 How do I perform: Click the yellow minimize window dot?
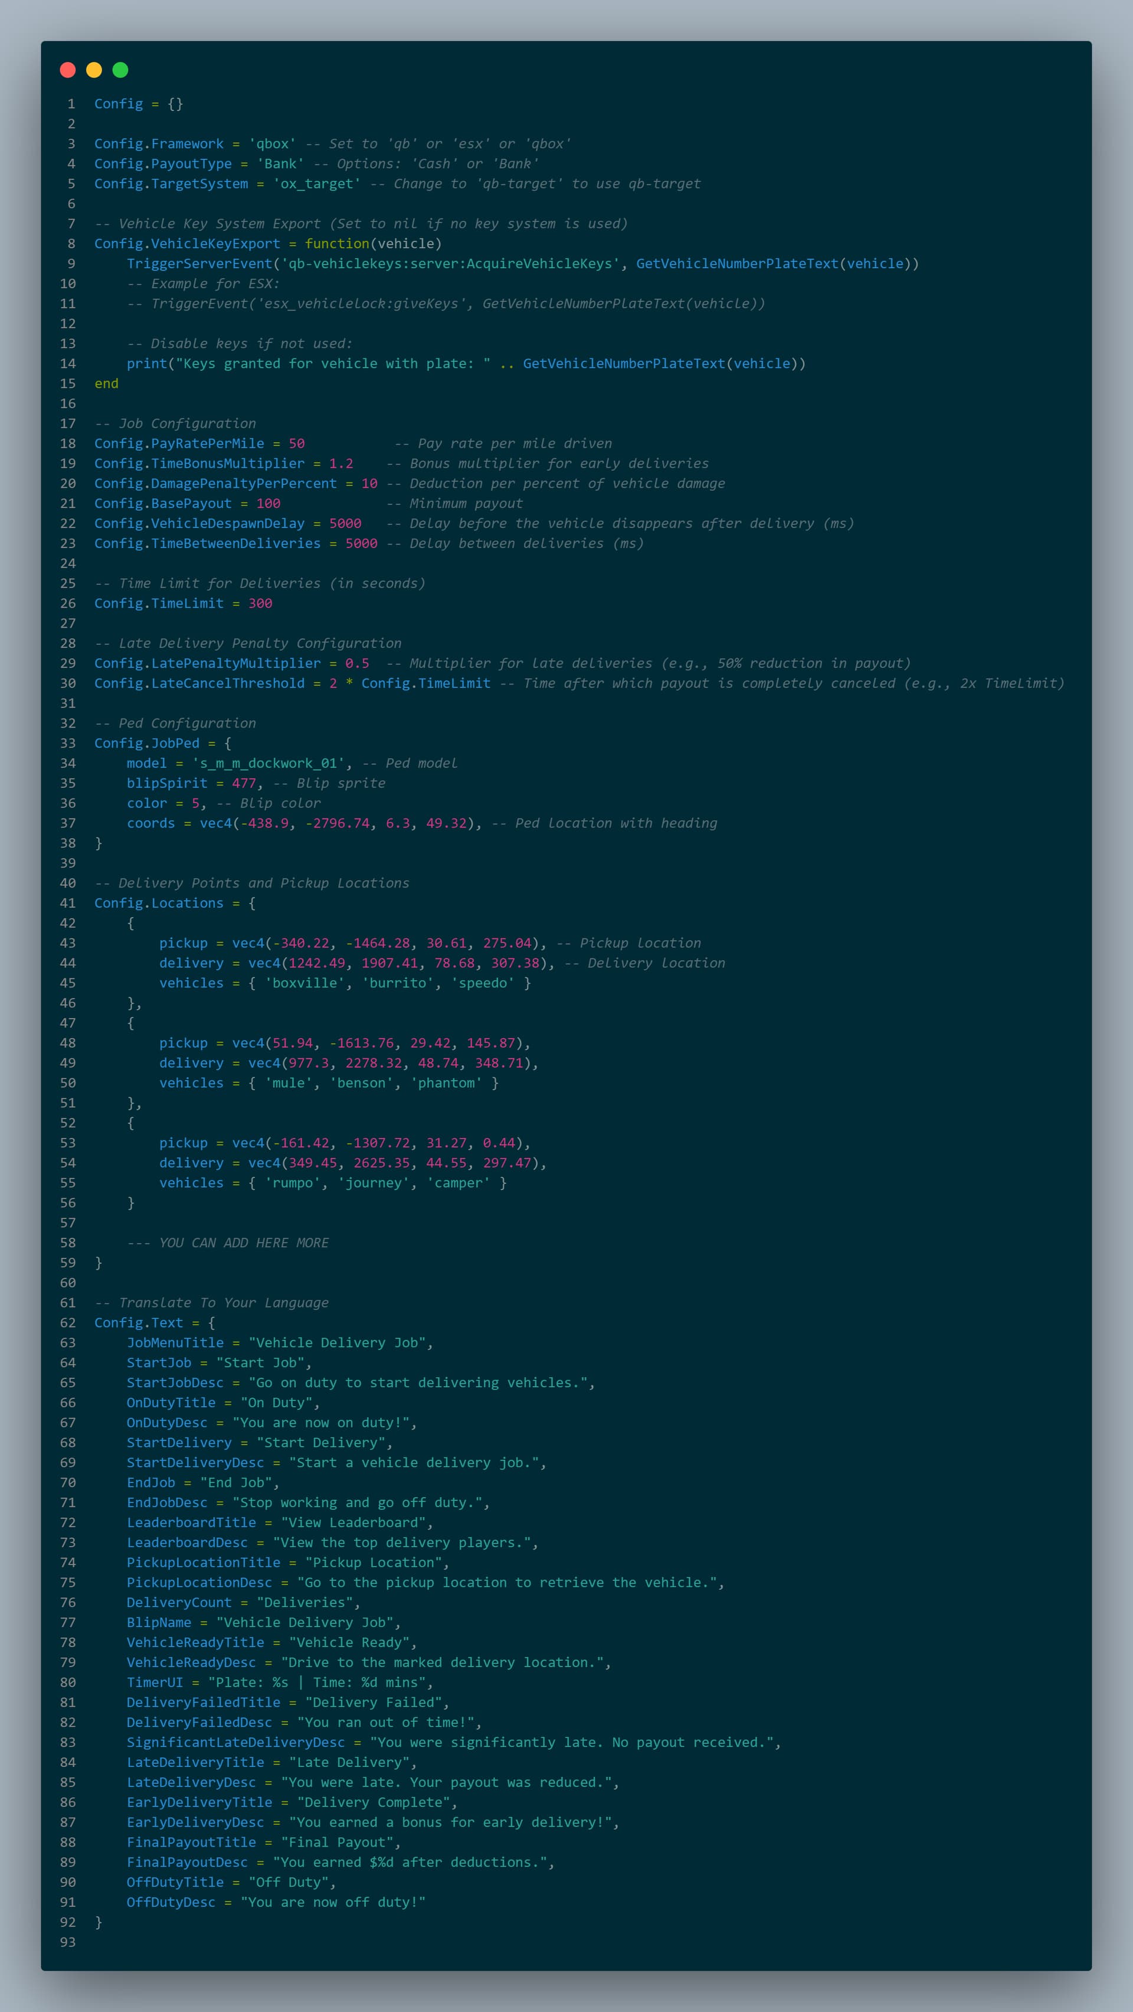coord(94,70)
